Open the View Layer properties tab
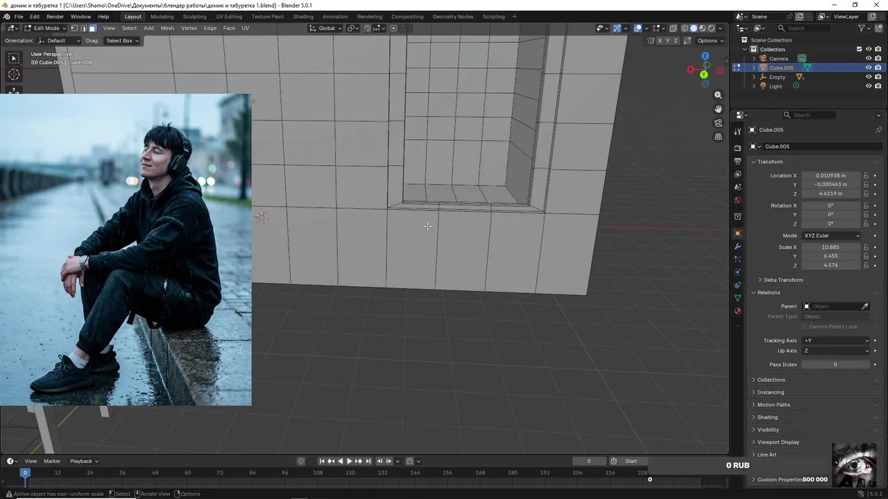Viewport: 888px width, 499px height. tap(737, 174)
